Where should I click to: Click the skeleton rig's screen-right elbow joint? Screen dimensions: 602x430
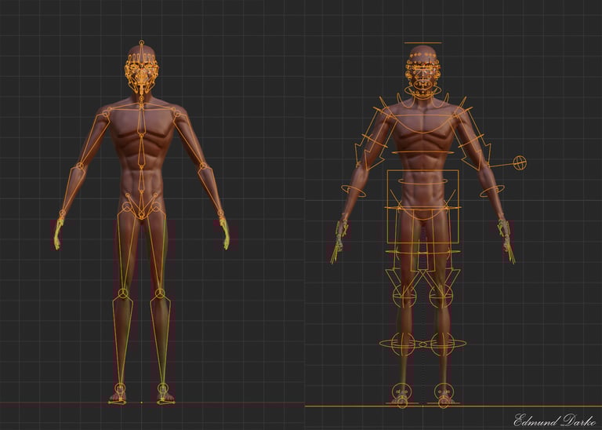click(x=203, y=166)
